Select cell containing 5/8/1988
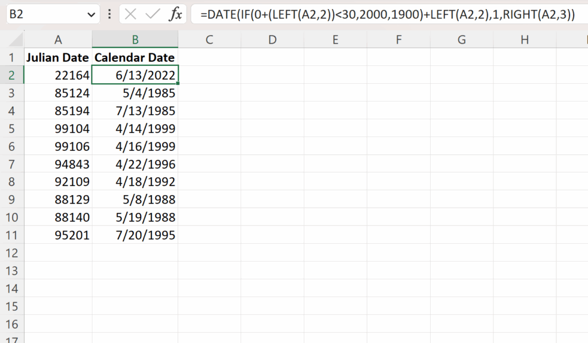This screenshot has width=588, height=343. click(136, 200)
